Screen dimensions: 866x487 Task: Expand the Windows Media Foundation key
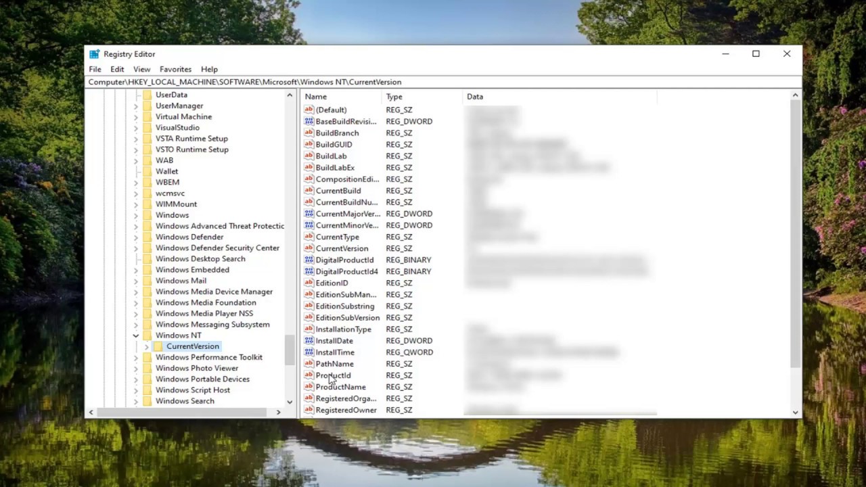pyautogui.click(x=135, y=302)
